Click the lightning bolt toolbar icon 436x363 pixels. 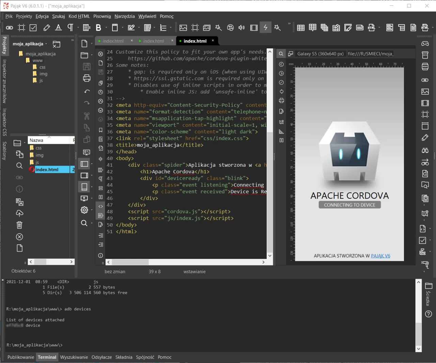coord(266,27)
